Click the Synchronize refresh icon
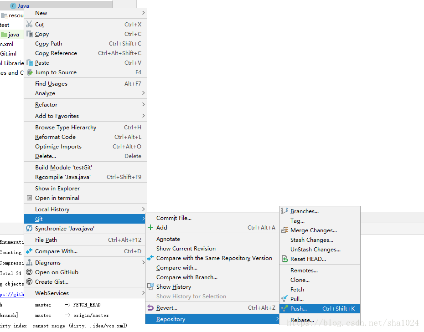Image resolution: width=424 pixels, height=332 pixels. [29, 229]
